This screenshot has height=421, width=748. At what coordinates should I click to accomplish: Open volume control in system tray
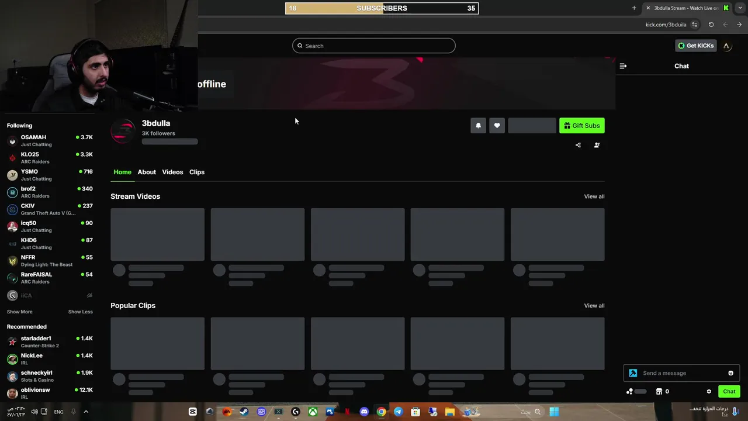(x=34, y=412)
